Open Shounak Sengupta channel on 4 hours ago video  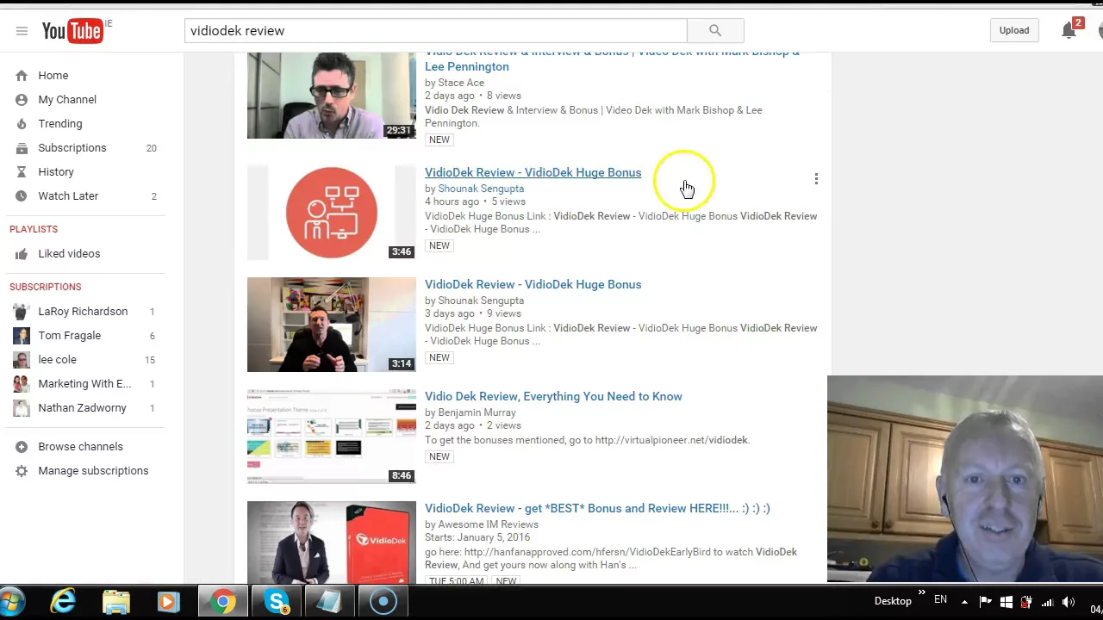pyautogui.click(x=481, y=189)
